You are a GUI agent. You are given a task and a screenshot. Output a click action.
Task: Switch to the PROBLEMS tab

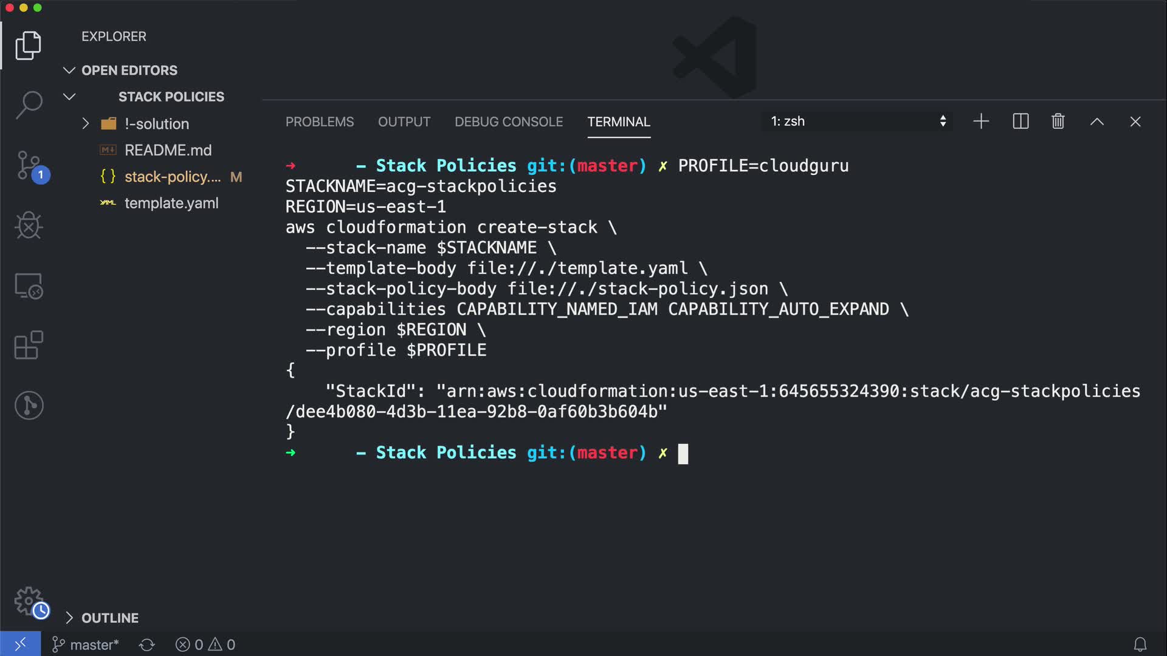pos(320,121)
